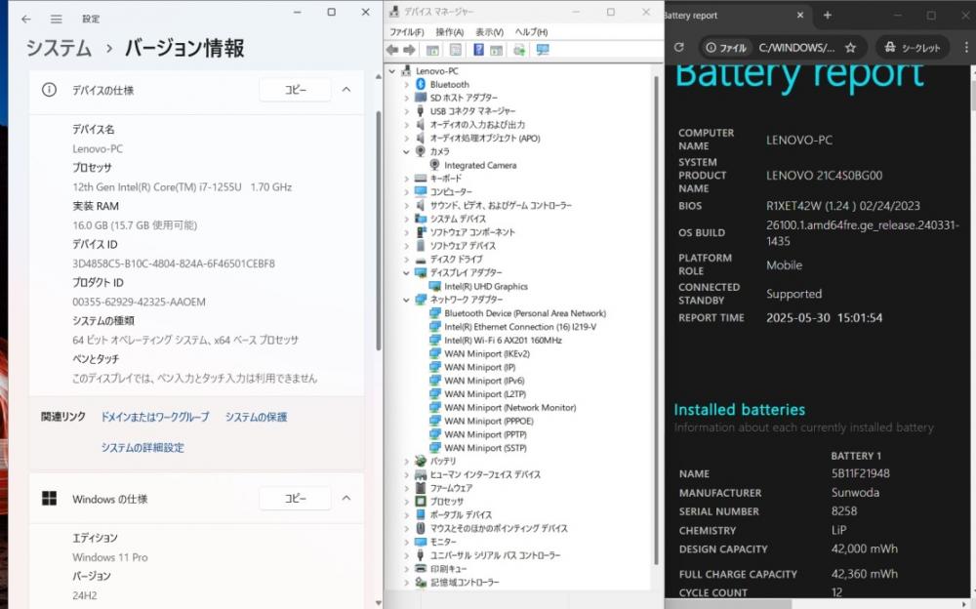This screenshot has height=609, width=976.
Task: Click the システム breadcrumb in Settings
Action: [59, 48]
